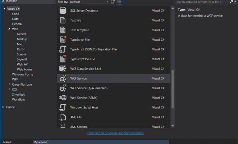Click the scrollbar up arrow
The image size is (238, 144).
click(173, 8)
